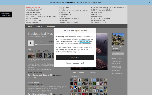Click Contact Michael Allen Z Prime link
Screen dimensions: 152x95
[117, 63]
